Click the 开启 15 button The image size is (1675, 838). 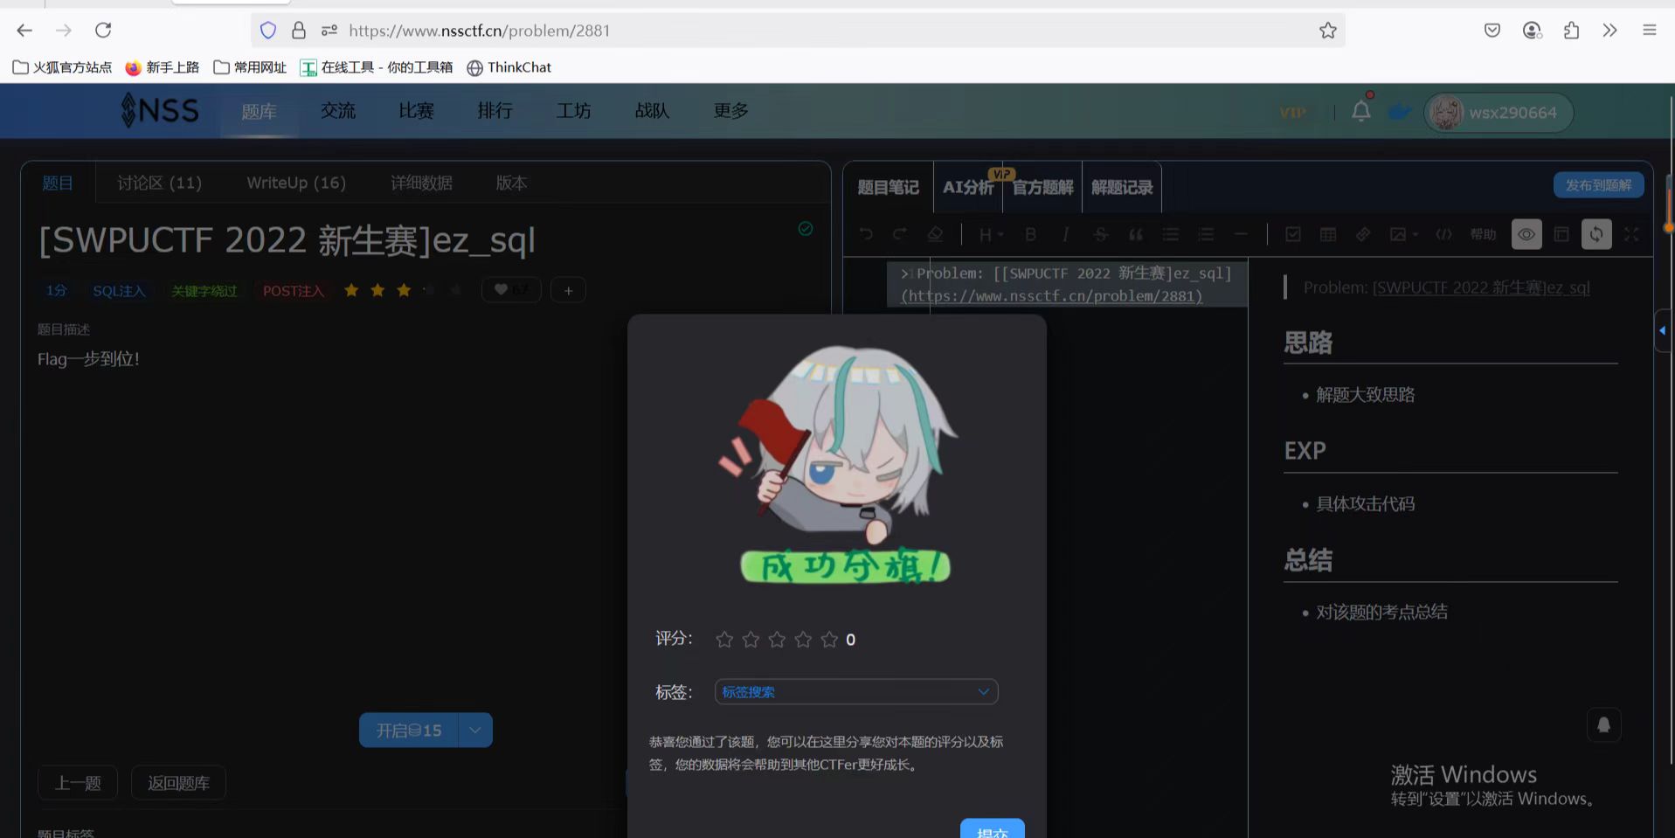tap(409, 731)
